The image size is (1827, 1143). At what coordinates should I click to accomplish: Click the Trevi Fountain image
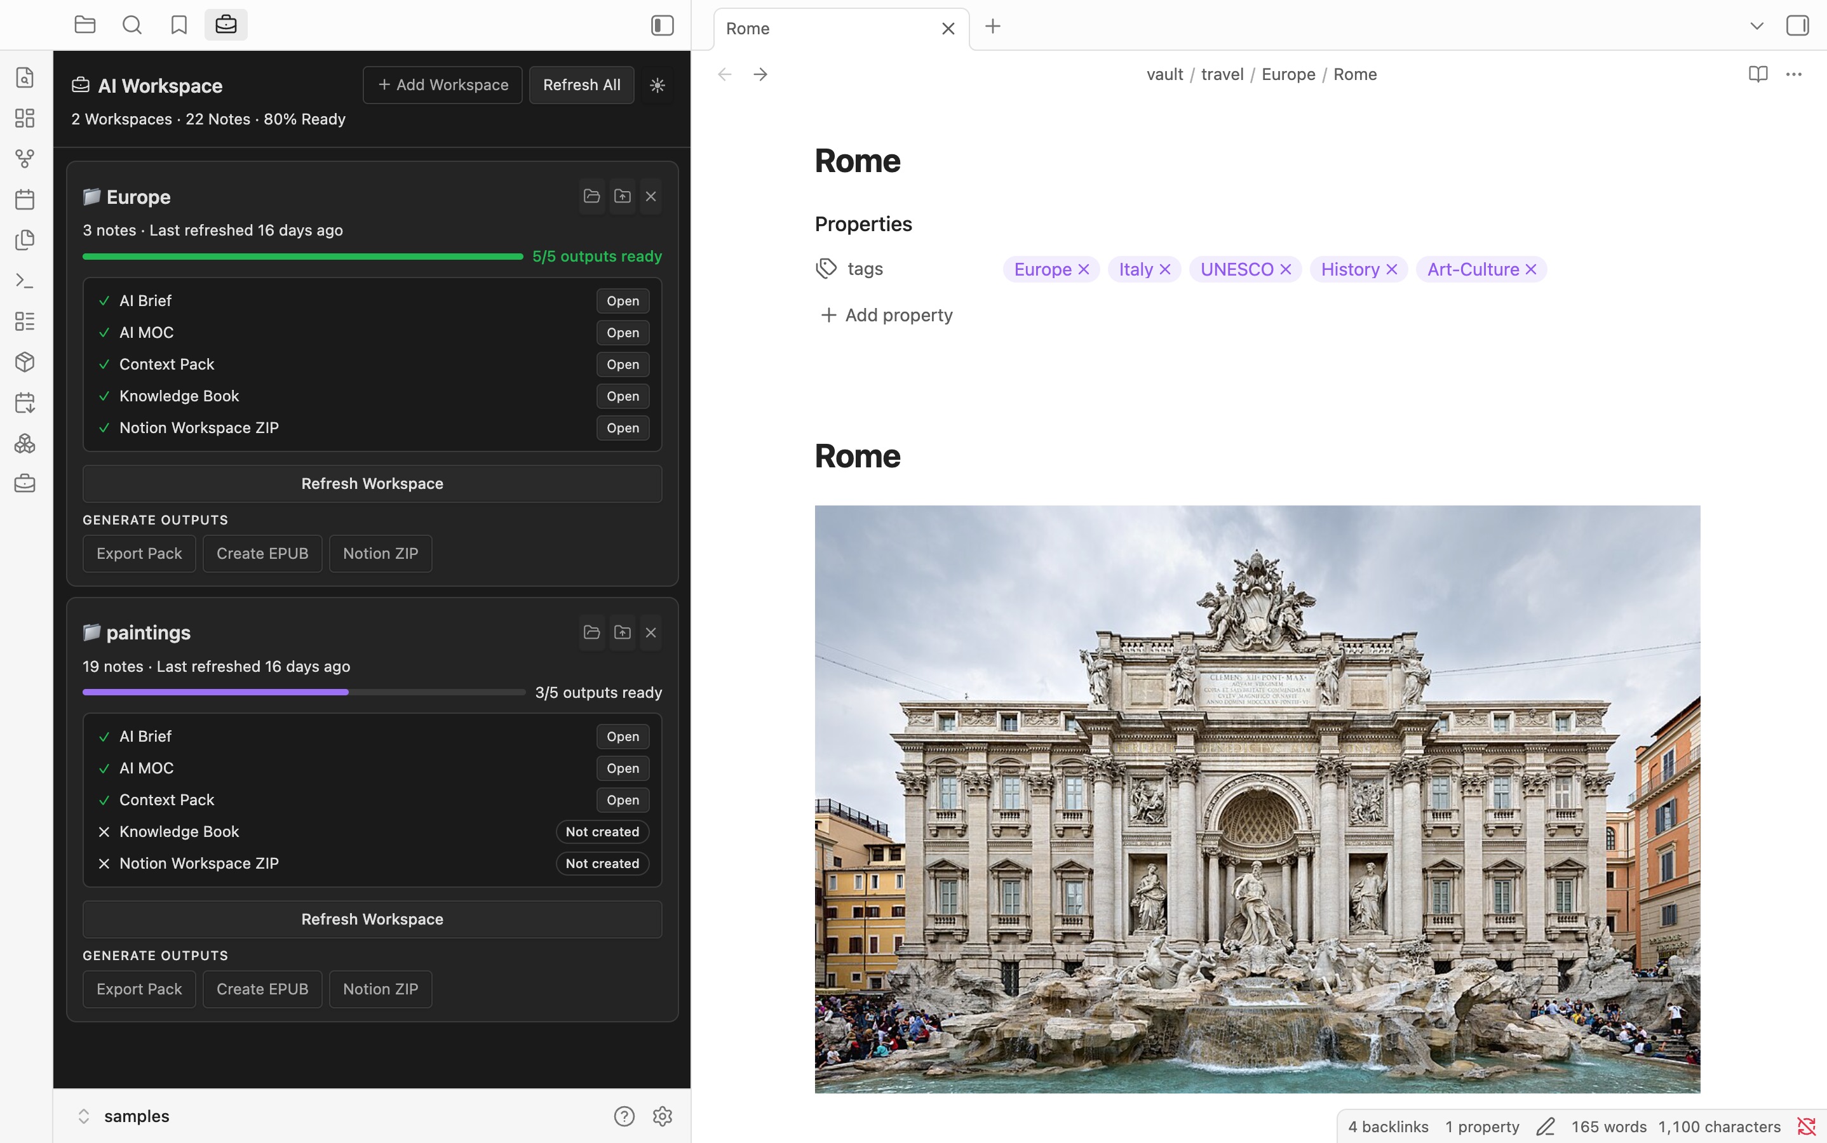1257,799
